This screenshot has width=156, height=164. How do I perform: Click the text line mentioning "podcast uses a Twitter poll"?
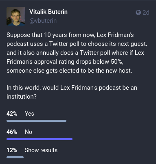(77, 44)
